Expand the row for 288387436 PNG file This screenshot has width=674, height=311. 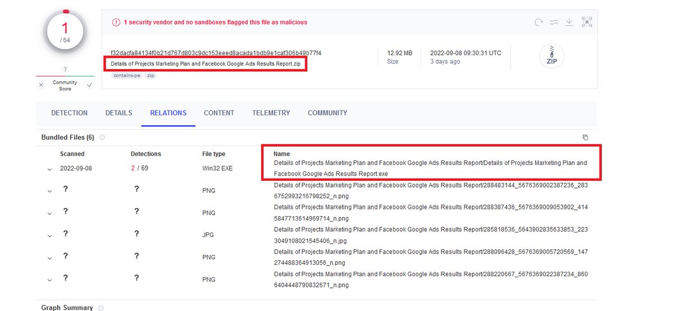tap(49, 213)
